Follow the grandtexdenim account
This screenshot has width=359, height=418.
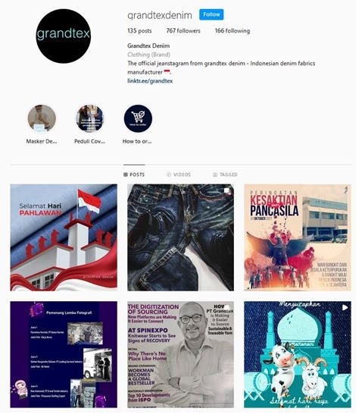(211, 14)
